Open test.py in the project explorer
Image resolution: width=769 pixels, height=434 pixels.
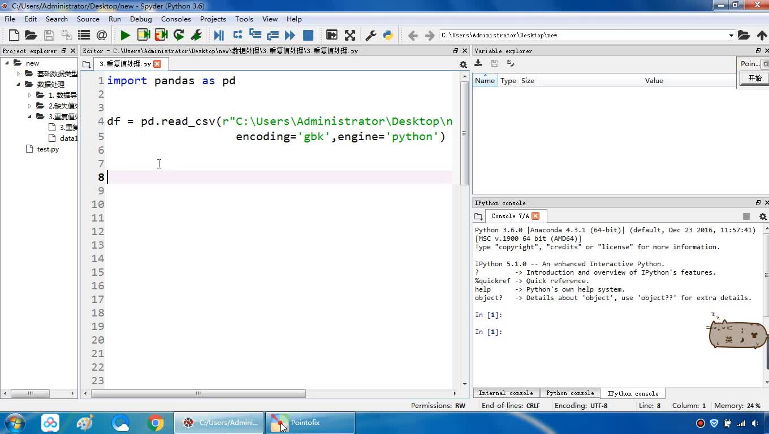pos(47,149)
